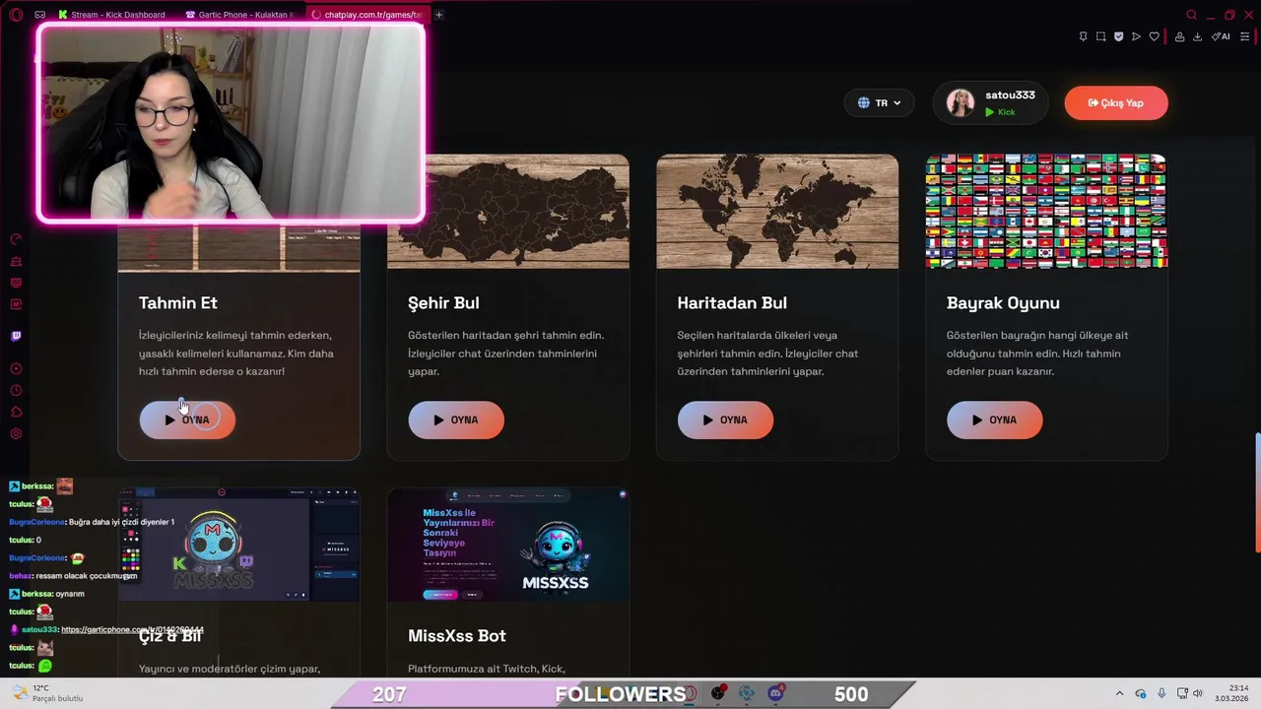
Task: Open the Opera GX menu logo
Action: (16, 15)
